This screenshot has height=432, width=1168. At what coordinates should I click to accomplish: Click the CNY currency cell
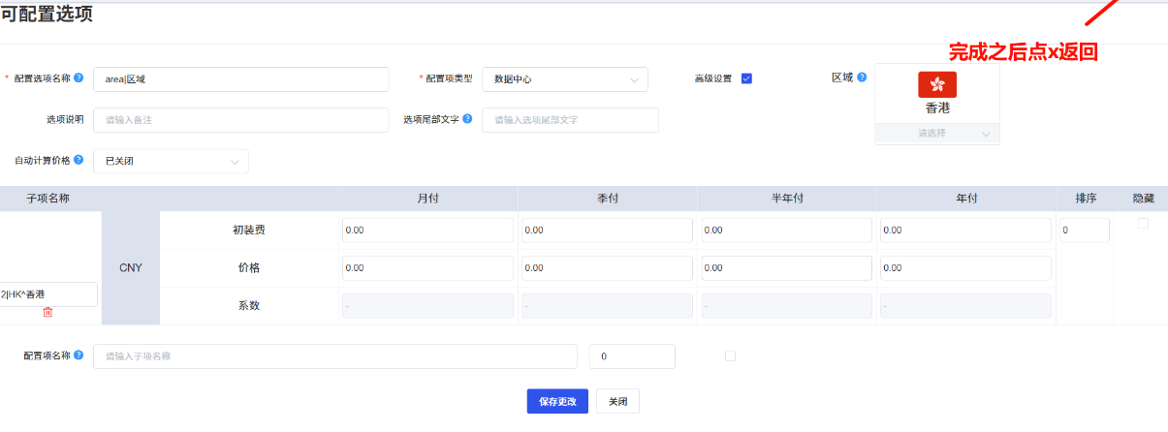131,268
